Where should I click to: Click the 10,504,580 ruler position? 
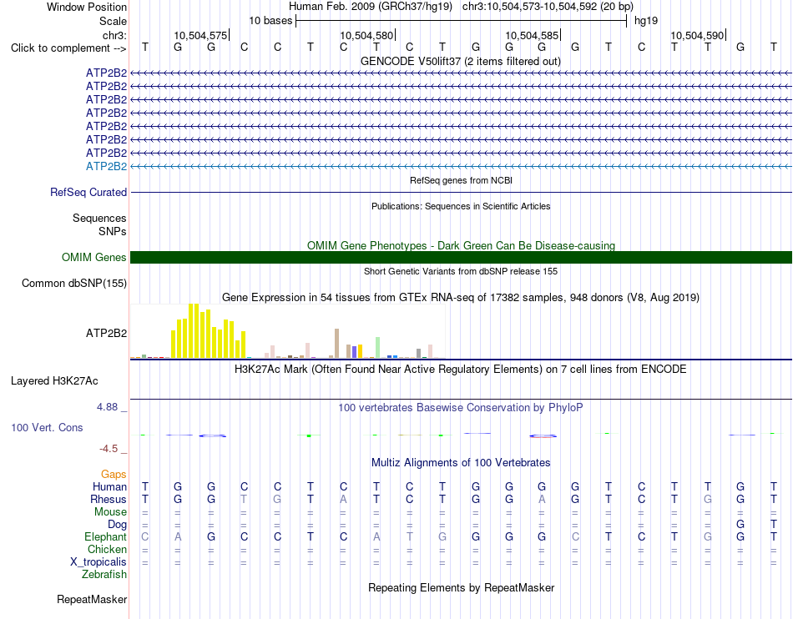366,35
